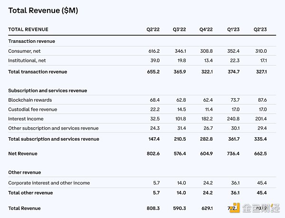Select the Q1'23 column header
Image resolution: width=285 pixels, height=218 pixels.
pyautogui.click(x=233, y=30)
